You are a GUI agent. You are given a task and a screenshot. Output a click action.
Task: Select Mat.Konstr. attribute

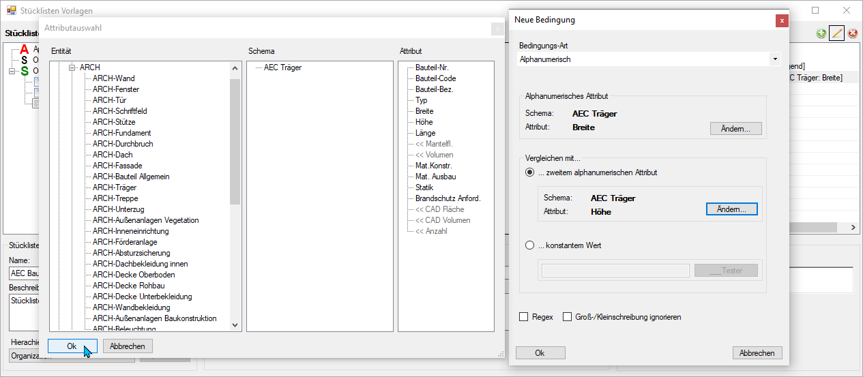434,166
